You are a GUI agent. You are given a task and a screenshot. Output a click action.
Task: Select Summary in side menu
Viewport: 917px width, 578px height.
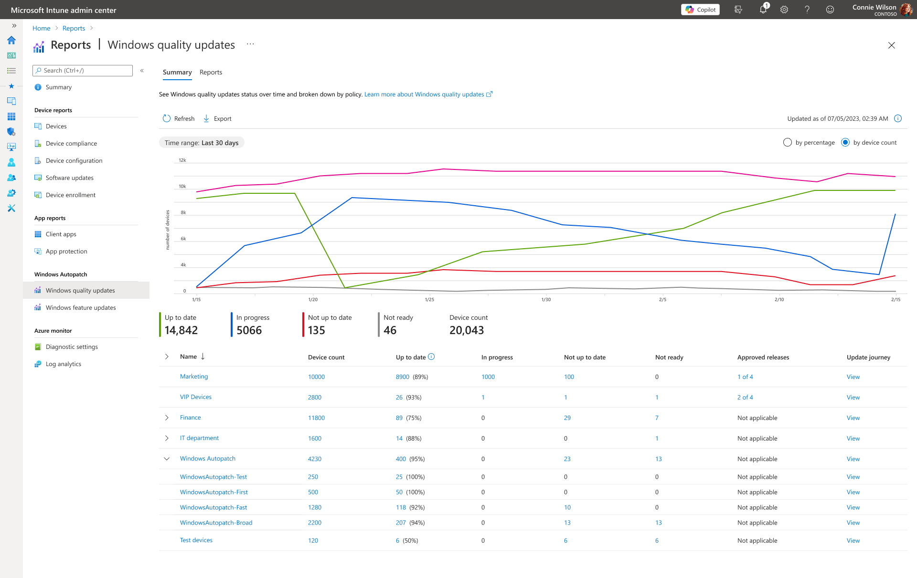[58, 87]
